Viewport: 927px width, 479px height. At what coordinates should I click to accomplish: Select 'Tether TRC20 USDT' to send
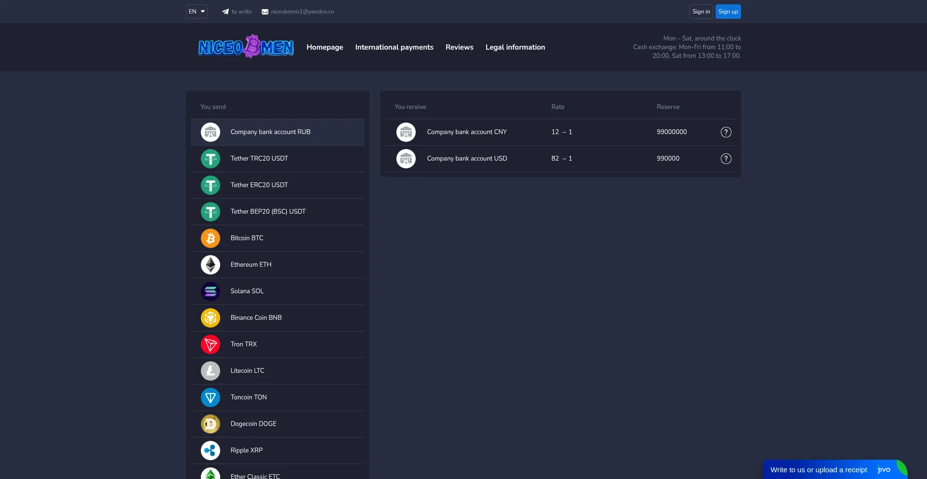click(278, 159)
